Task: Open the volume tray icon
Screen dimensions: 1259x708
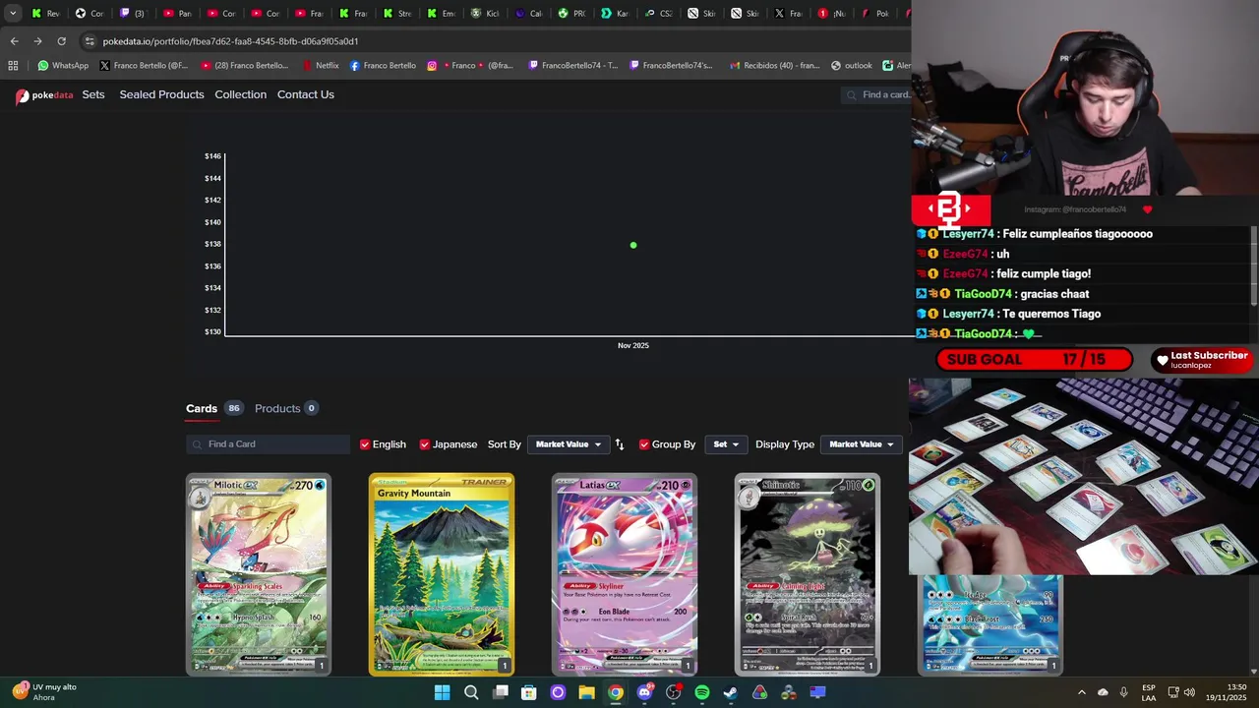Action: (1189, 692)
